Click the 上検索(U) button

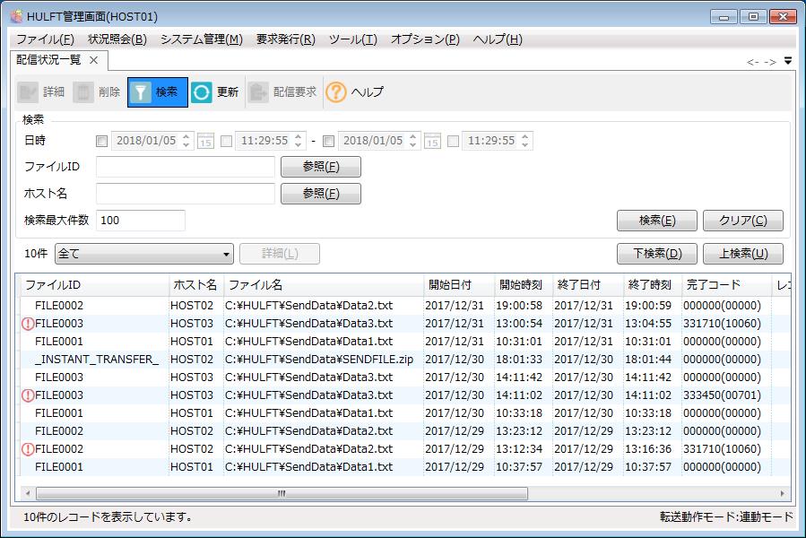click(743, 254)
